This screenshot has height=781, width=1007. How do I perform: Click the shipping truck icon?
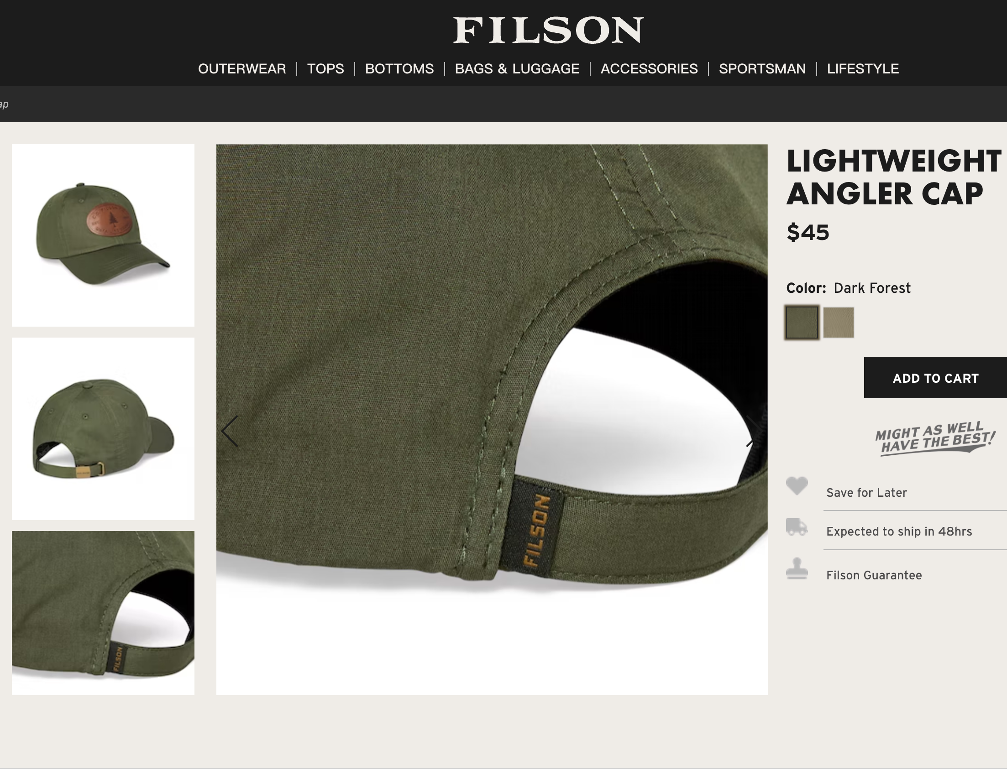pos(797,526)
